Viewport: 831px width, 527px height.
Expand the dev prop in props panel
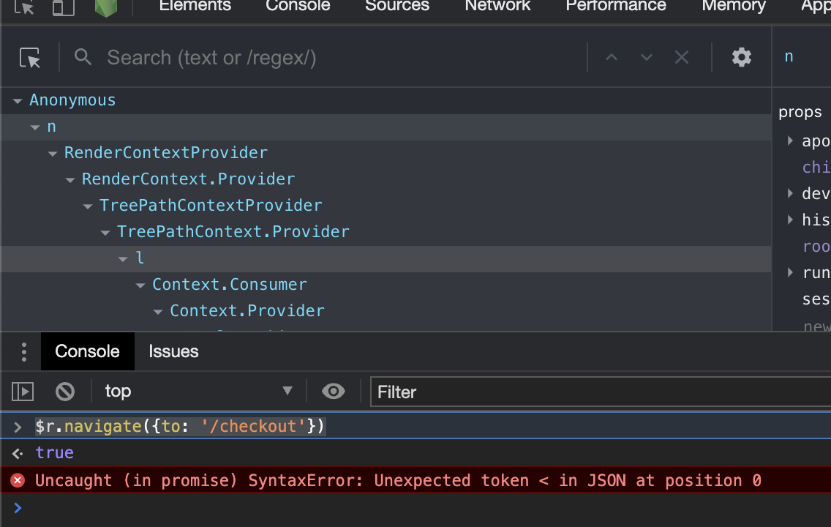[x=790, y=193]
